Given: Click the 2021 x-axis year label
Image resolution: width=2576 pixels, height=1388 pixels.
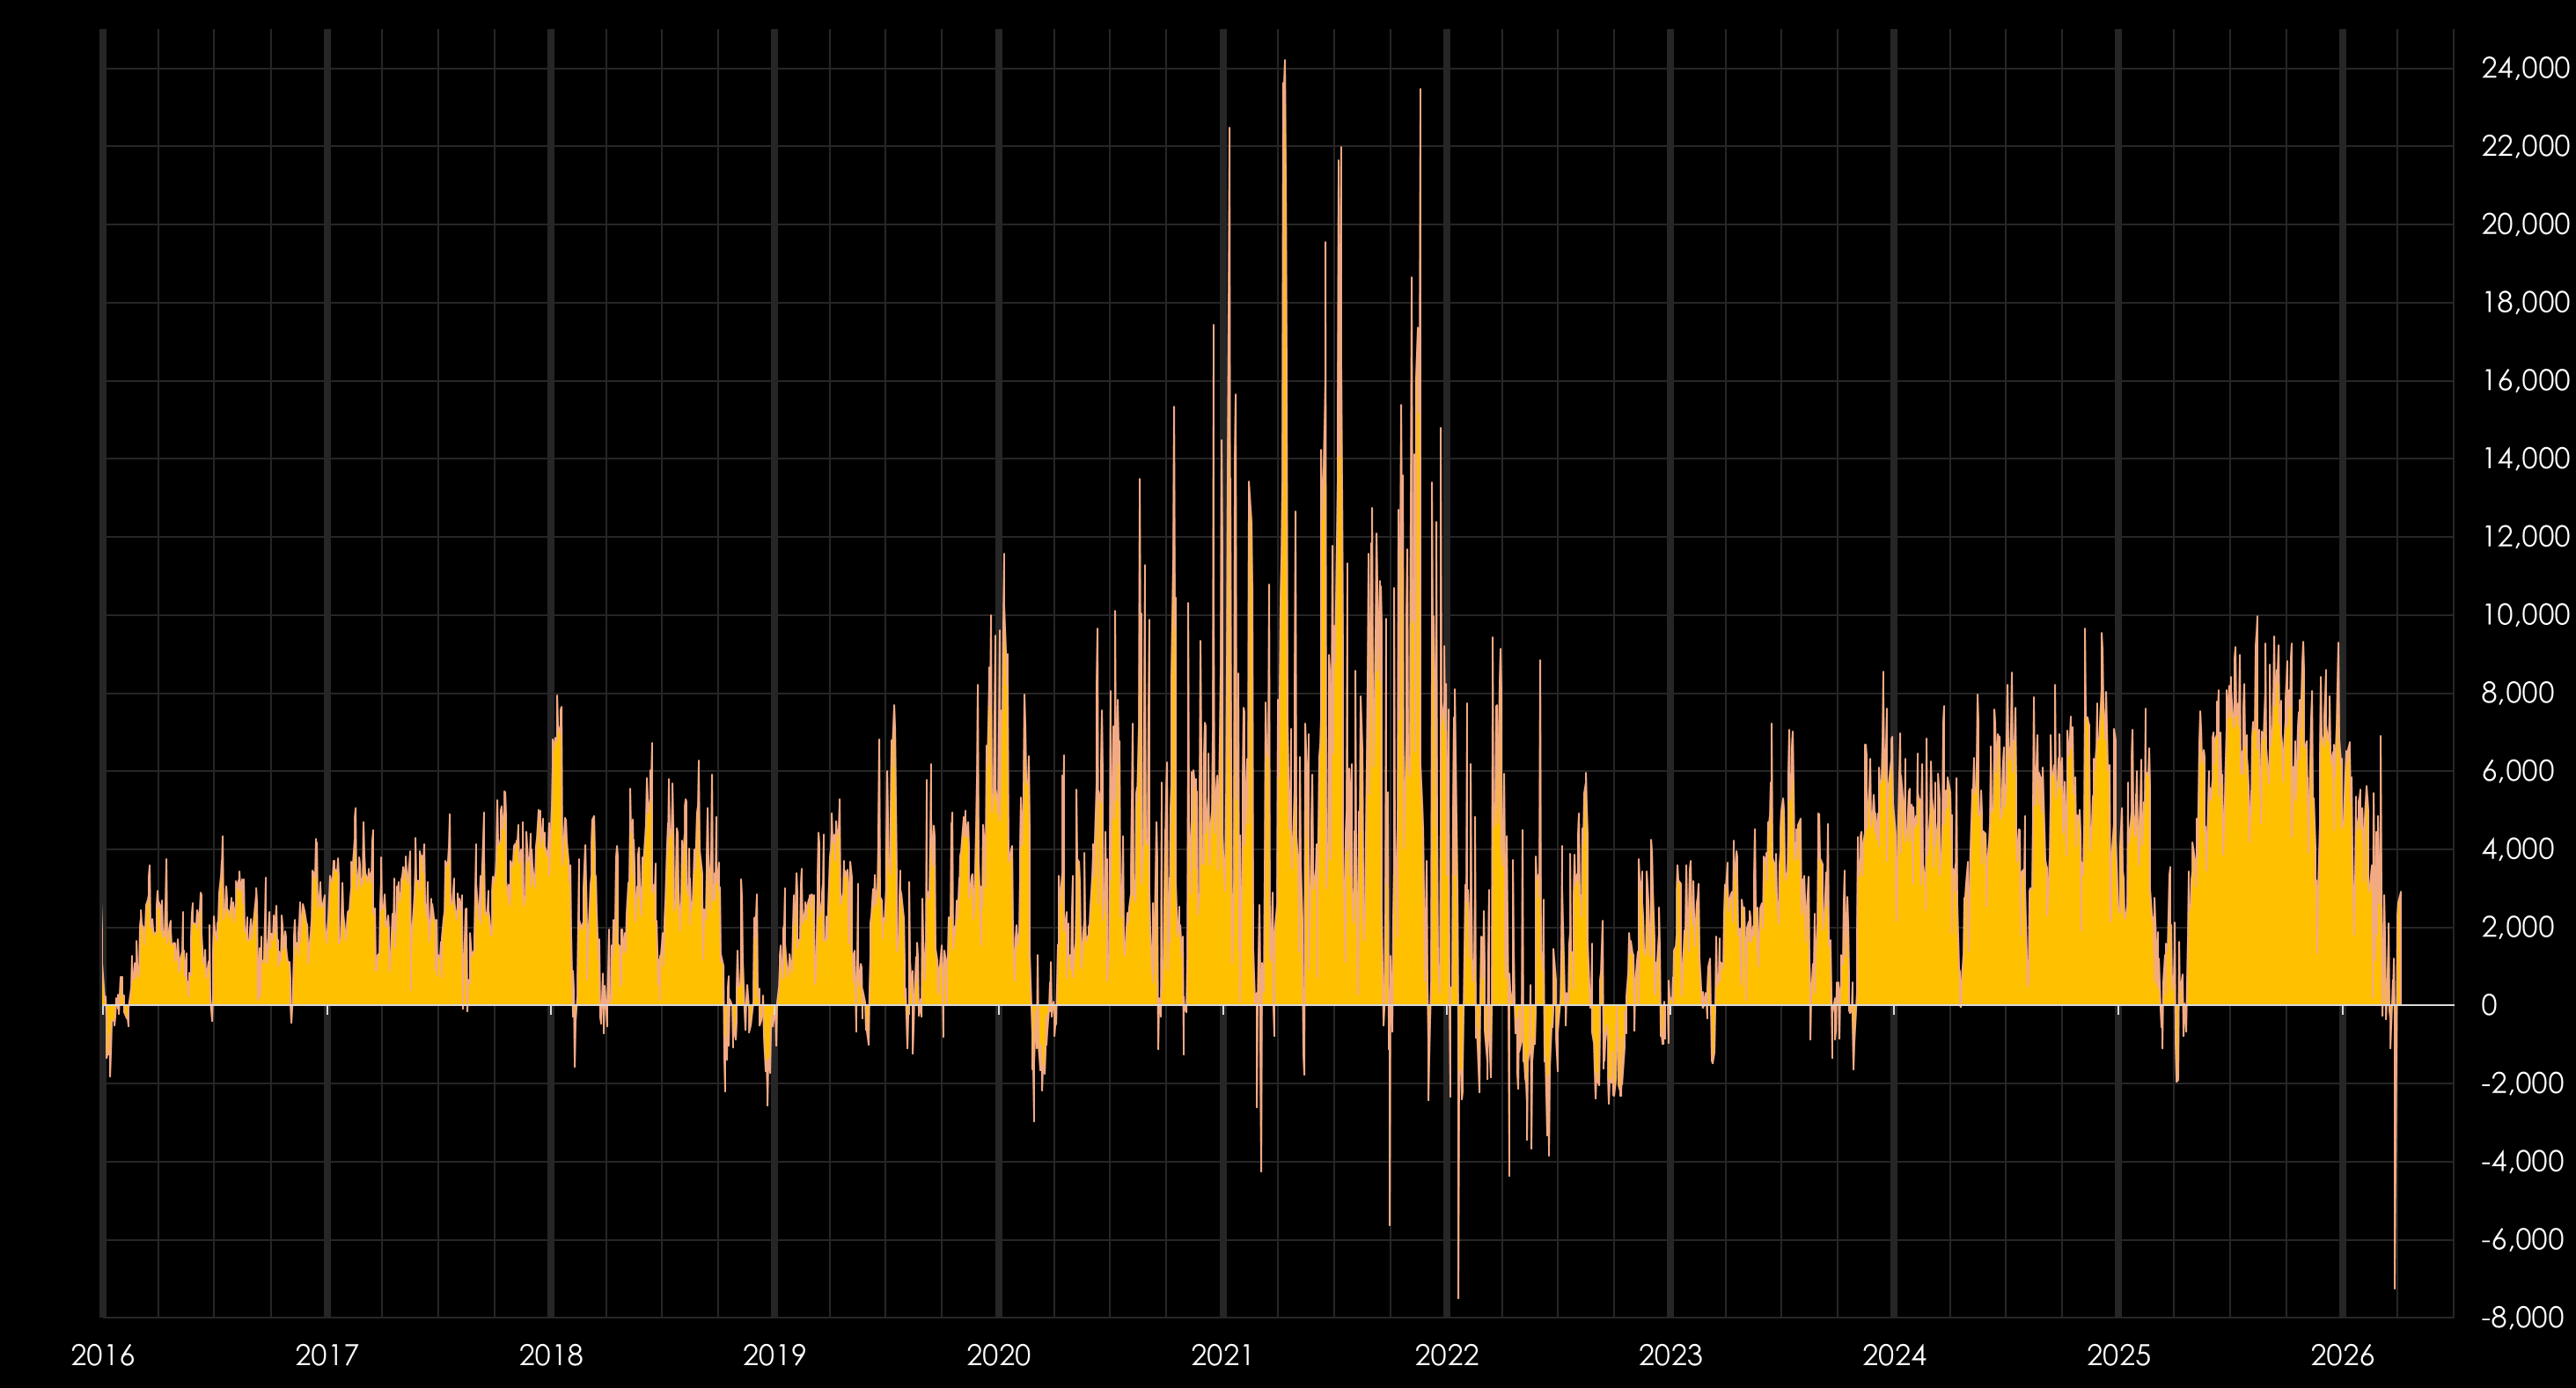Looking at the screenshot, I should 1222,1356.
